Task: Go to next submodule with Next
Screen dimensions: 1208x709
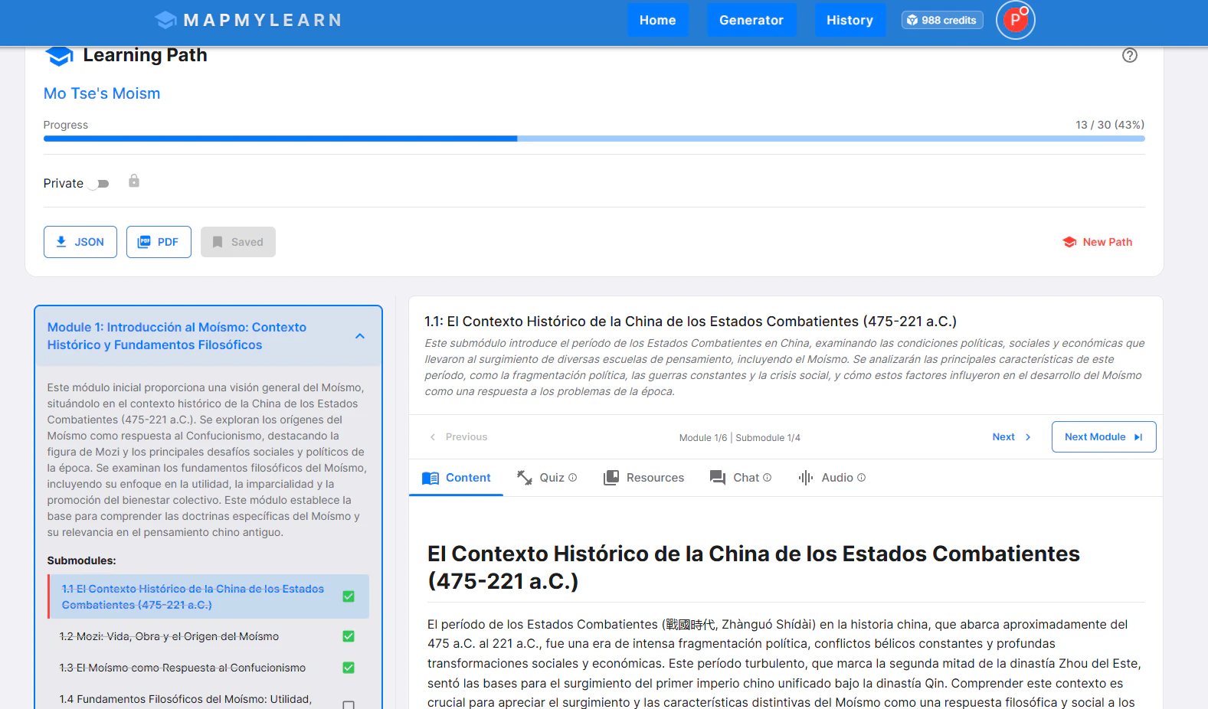Action: (x=1011, y=437)
